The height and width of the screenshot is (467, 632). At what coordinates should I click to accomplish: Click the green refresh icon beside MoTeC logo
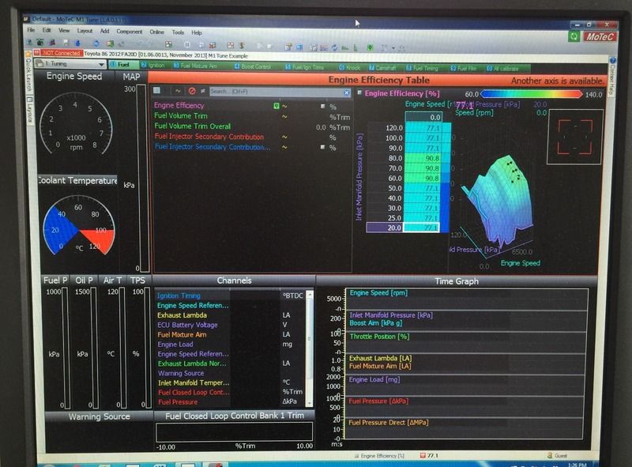click(x=574, y=36)
